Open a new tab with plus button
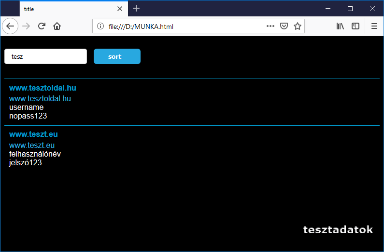The width and height of the screenshot is (384, 252). pos(136,8)
